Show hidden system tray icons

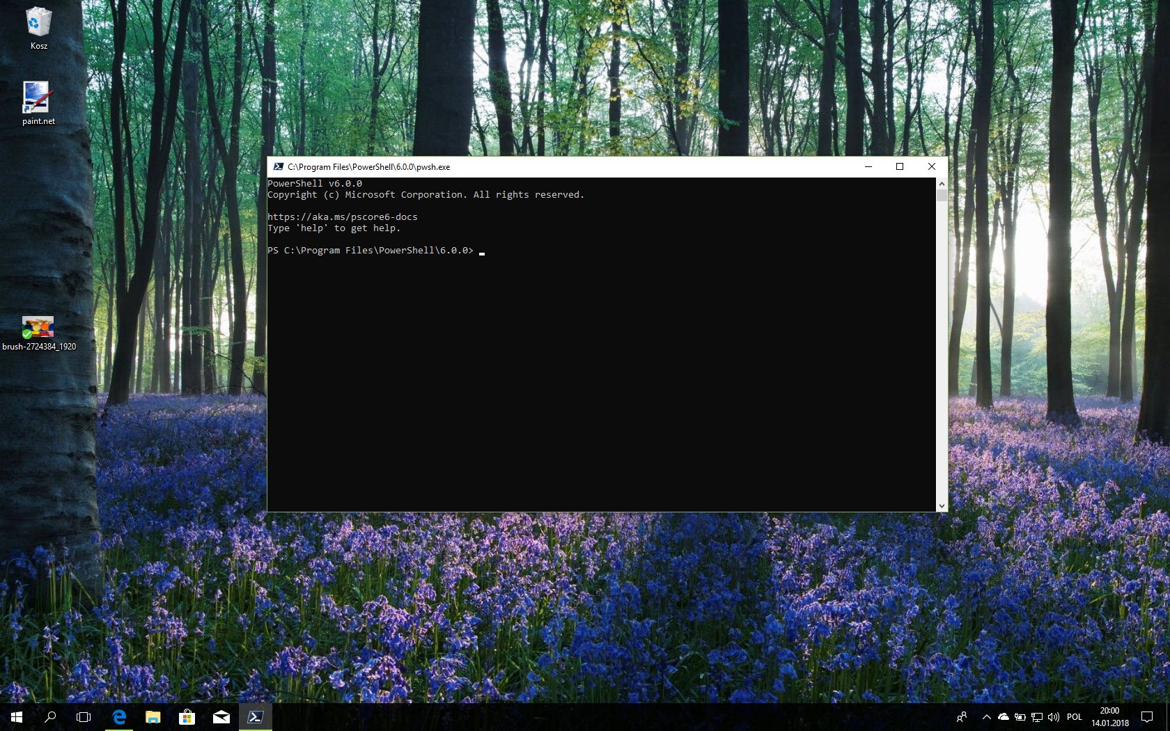point(986,717)
